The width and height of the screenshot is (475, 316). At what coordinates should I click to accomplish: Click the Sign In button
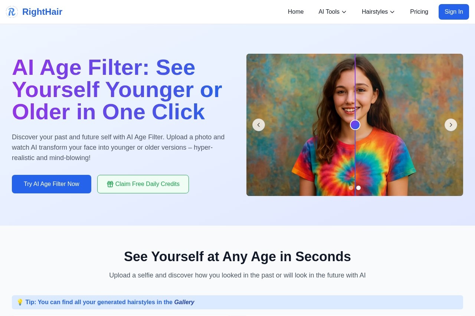point(454,12)
